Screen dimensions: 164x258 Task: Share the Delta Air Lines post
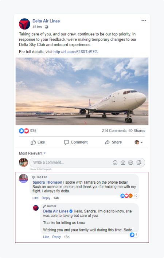tap(113, 142)
